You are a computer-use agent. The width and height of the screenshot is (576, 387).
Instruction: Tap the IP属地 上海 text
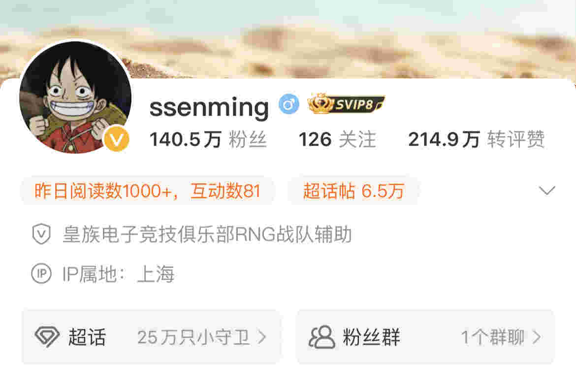119,274
